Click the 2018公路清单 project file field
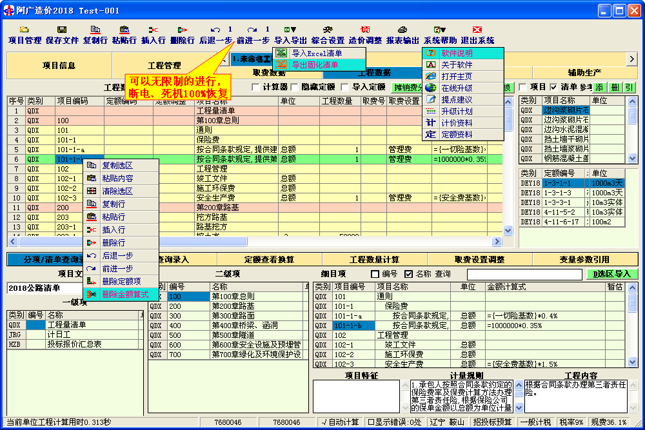645x430 pixels. pos(45,288)
